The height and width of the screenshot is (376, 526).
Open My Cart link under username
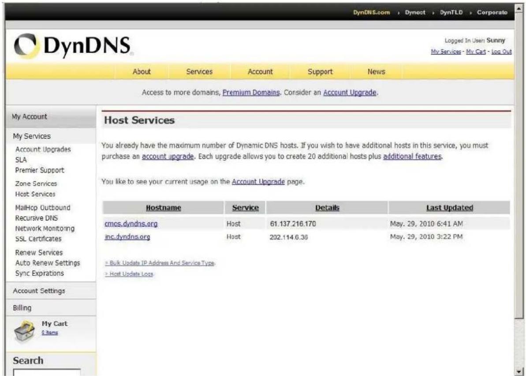click(476, 52)
